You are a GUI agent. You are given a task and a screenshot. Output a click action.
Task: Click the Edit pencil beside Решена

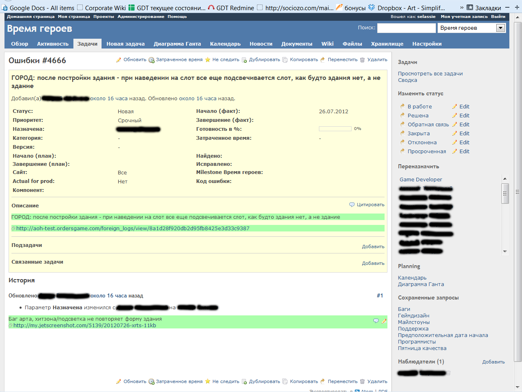click(455, 116)
